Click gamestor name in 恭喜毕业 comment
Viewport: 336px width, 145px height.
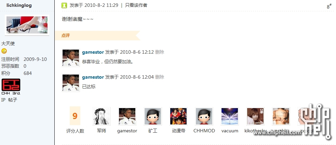[x=93, y=52]
